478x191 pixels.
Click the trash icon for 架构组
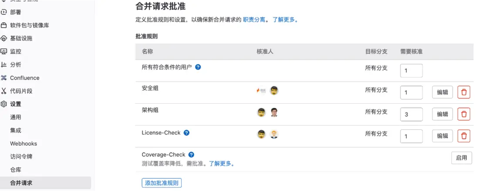464,114
